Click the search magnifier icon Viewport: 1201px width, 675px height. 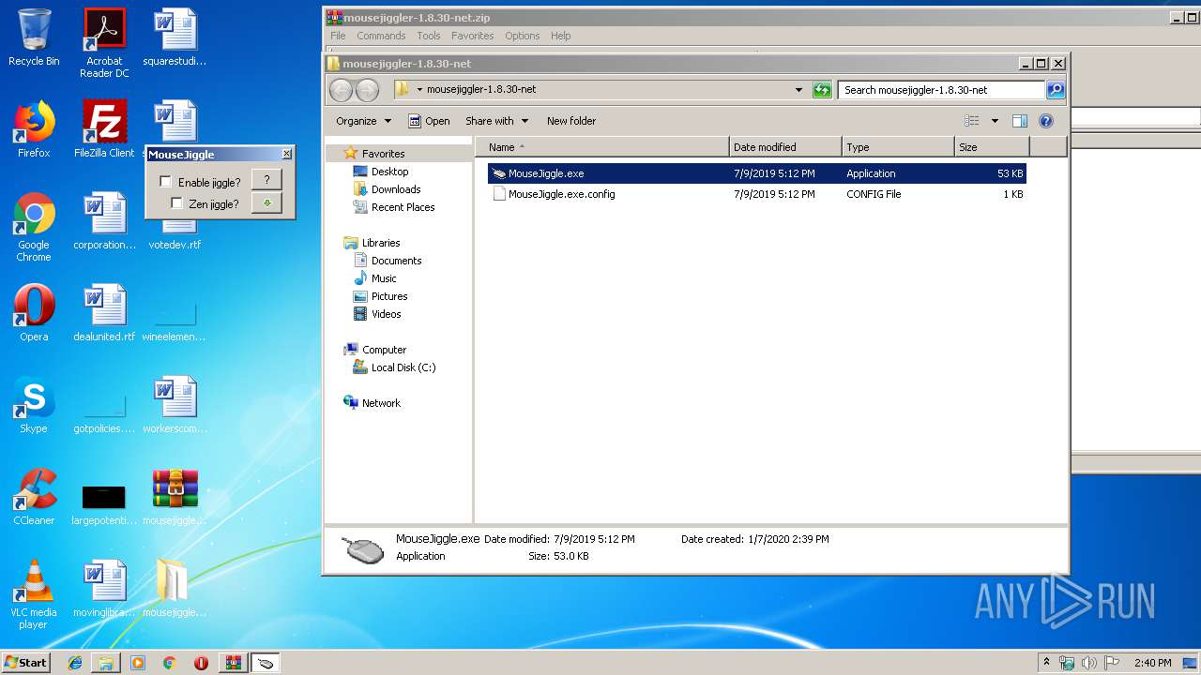1056,90
